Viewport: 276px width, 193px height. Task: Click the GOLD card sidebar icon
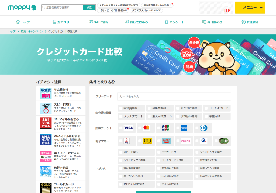pyautogui.click(x=46, y=187)
